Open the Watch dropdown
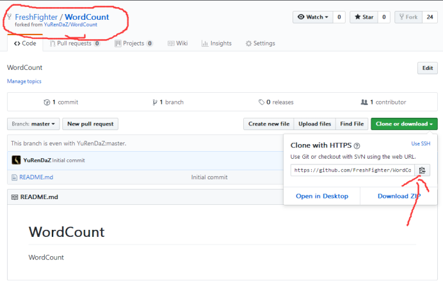The width and height of the screenshot is (443, 283). pos(313,17)
